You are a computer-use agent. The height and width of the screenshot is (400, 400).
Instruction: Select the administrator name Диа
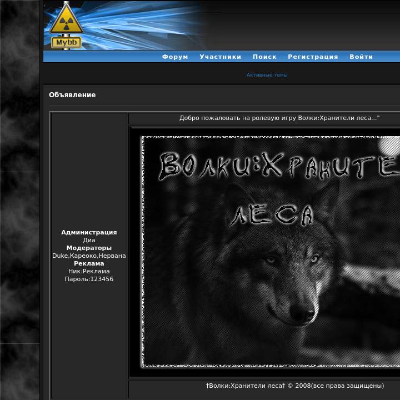coord(89,240)
